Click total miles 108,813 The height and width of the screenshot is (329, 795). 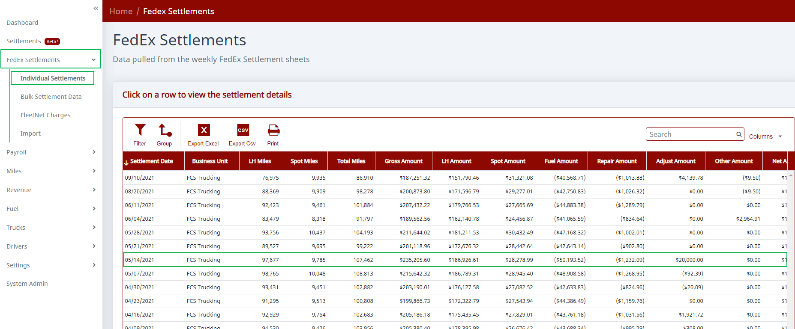pyautogui.click(x=363, y=273)
